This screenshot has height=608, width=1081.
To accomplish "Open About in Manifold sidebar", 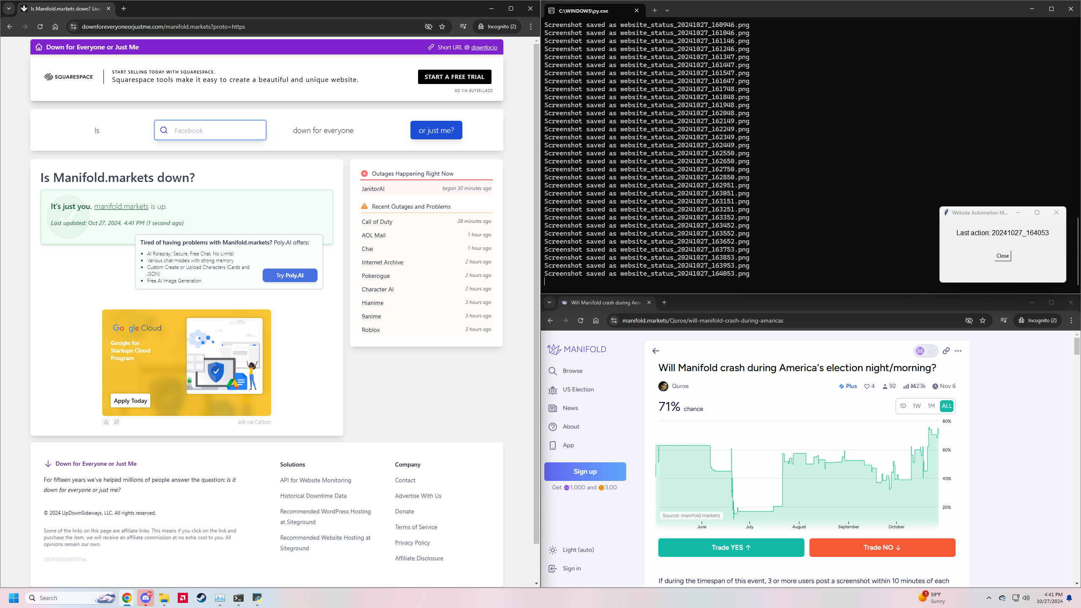I will tap(564, 426).
